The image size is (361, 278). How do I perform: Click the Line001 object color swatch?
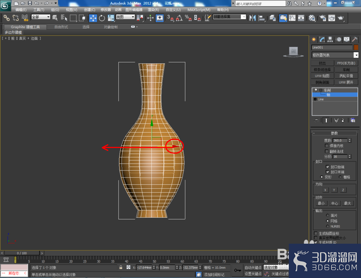click(x=356, y=47)
